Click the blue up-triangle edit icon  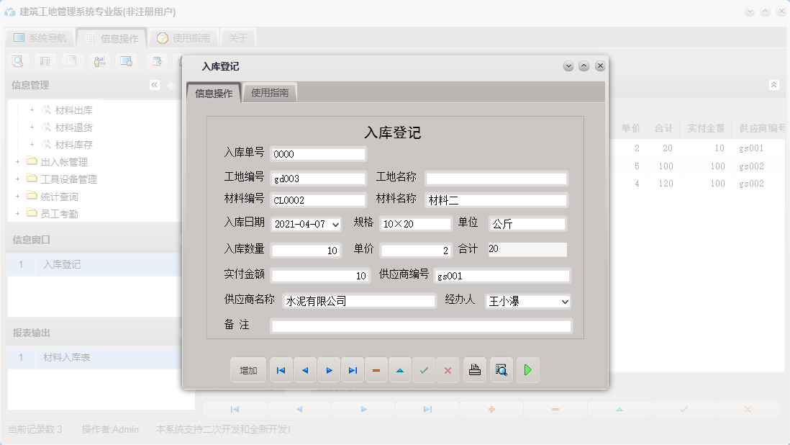point(400,369)
